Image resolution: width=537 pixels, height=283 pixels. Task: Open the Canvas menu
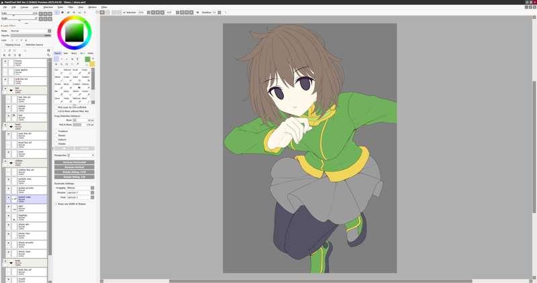click(24, 7)
